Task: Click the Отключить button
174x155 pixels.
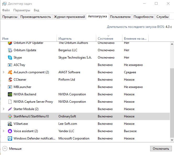Action: click(x=161, y=148)
